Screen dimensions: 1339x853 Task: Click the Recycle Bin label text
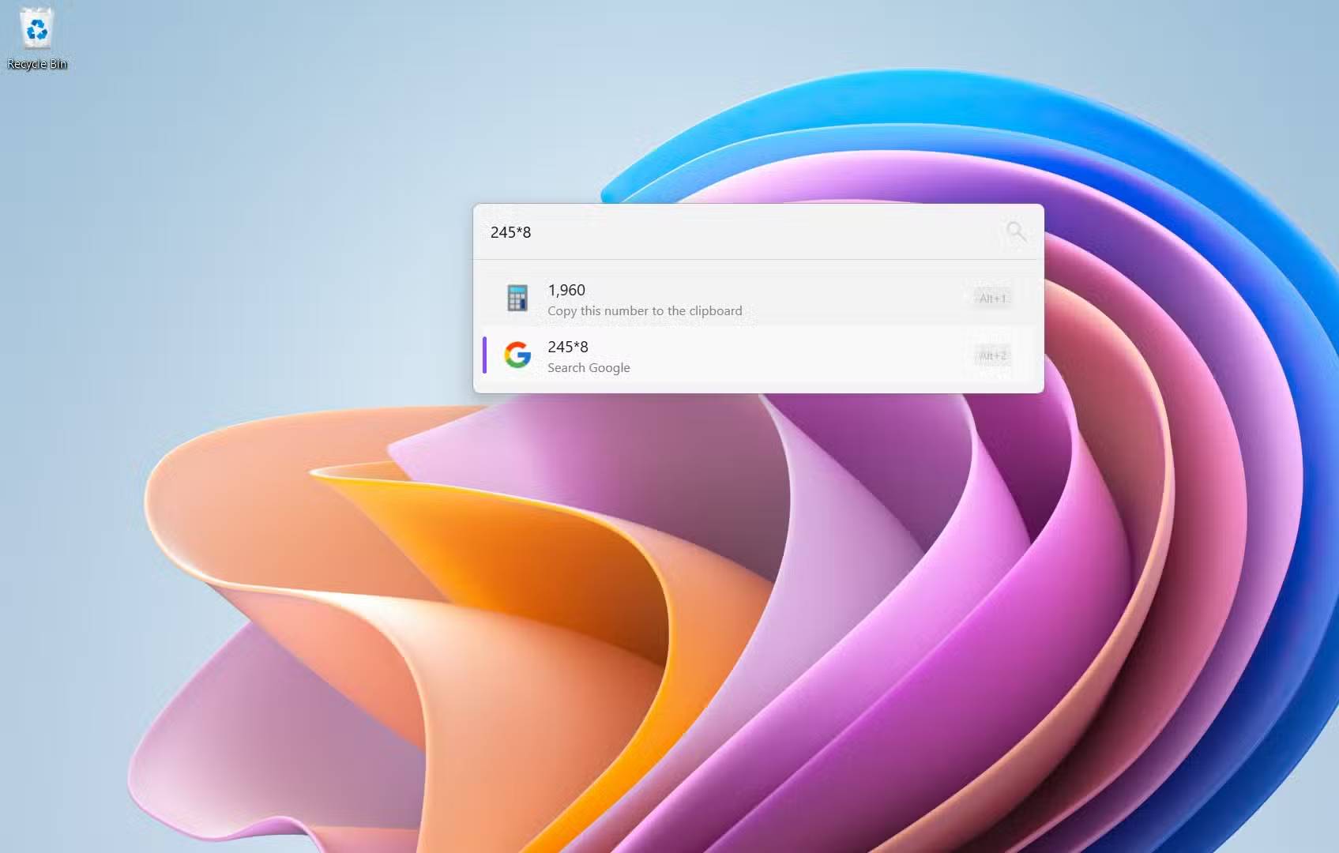tap(36, 64)
